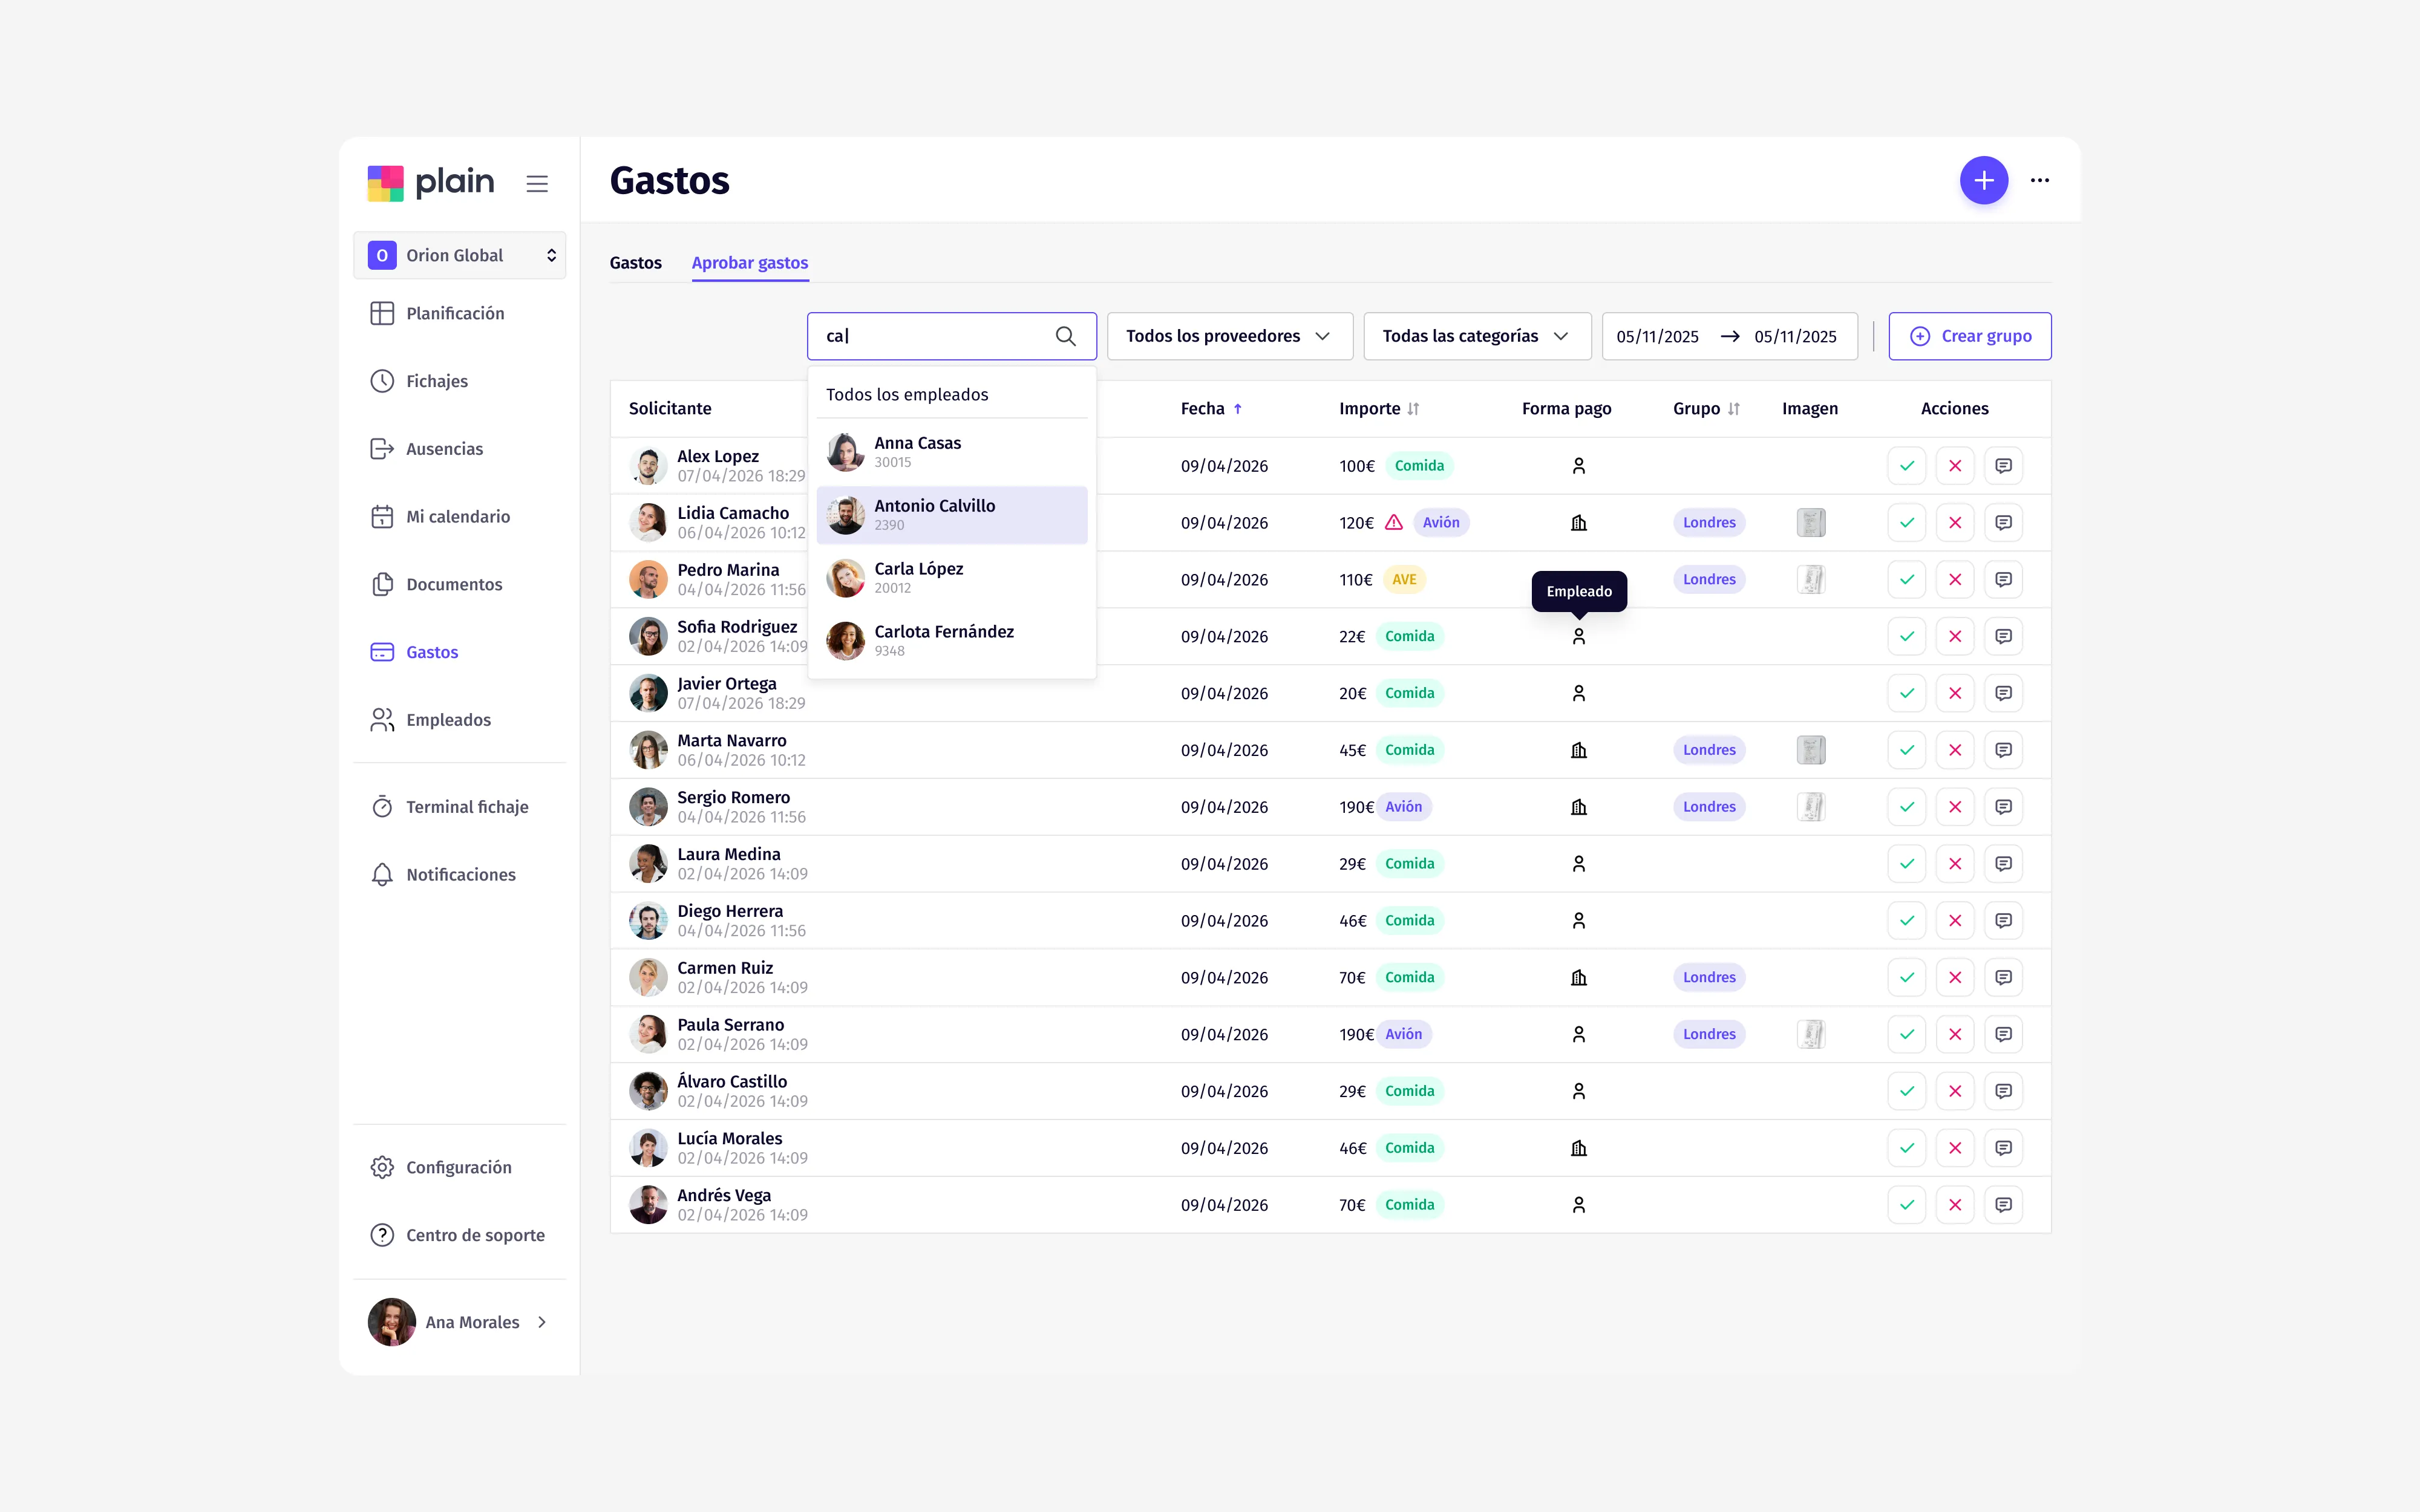This screenshot has width=2420, height=1512.
Task: Select Antonio Calvillo from employee suggestions
Action: 952,515
